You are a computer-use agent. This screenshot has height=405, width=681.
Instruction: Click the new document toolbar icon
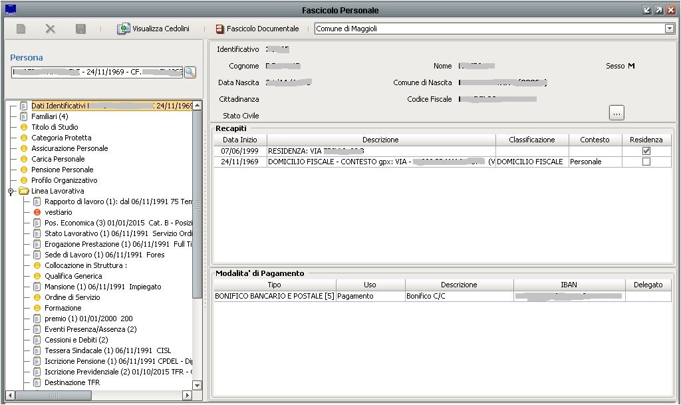(x=21, y=29)
